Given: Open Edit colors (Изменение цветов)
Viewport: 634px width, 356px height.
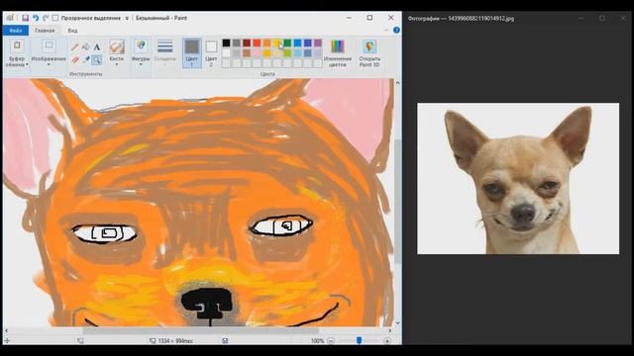Looking at the screenshot, I should click(337, 52).
